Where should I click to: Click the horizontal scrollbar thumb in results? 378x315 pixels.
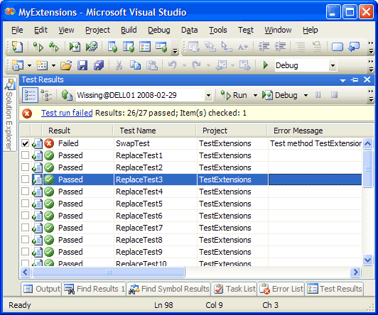[x=109, y=272]
